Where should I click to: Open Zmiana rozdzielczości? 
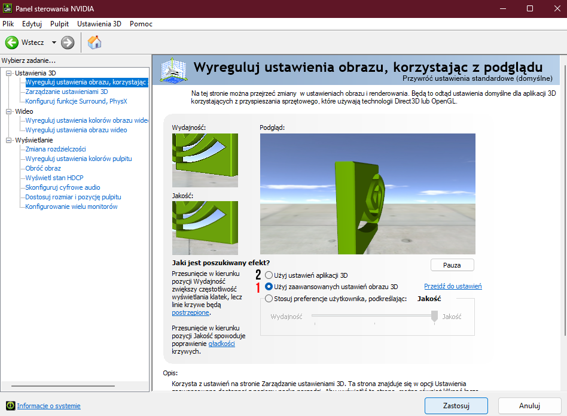point(56,149)
